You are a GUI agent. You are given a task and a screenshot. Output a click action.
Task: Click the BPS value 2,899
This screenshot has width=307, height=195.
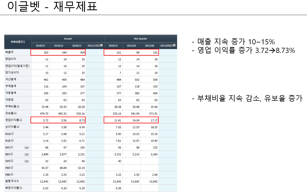tap(45, 154)
